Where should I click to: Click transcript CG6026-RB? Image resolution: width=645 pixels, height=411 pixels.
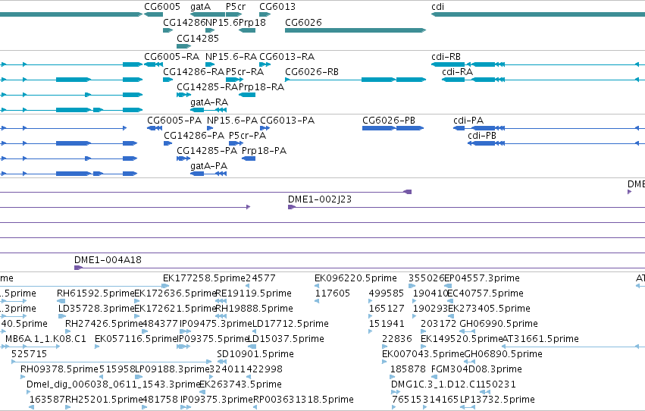(x=312, y=71)
